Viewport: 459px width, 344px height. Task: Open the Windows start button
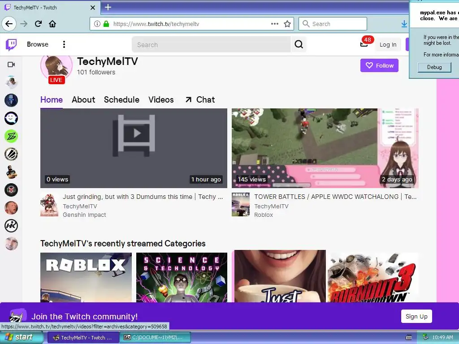coord(21,337)
